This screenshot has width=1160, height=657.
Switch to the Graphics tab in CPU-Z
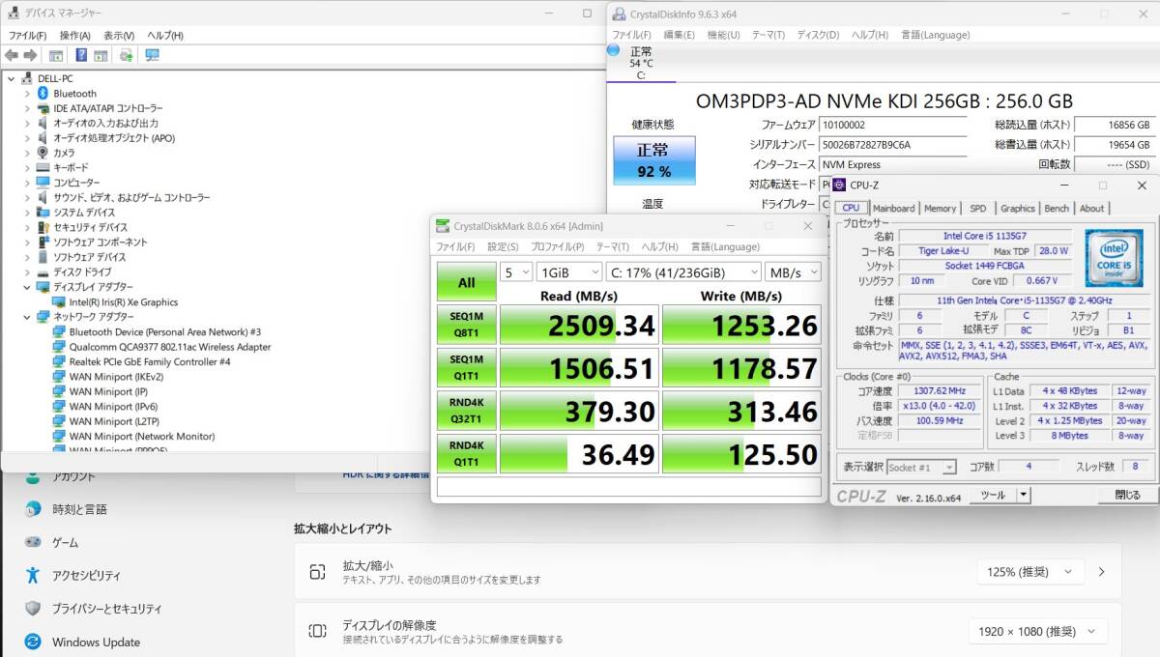pyautogui.click(x=1017, y=208)
